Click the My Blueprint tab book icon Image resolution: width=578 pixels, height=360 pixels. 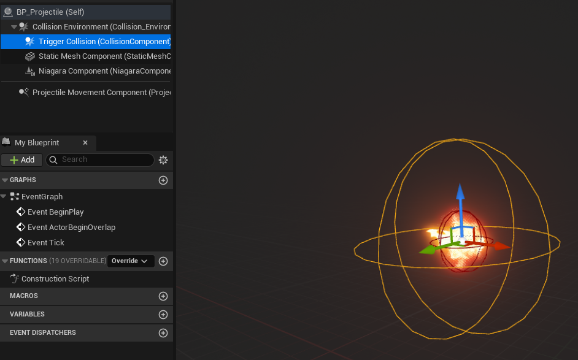click(x=6, y=142)
